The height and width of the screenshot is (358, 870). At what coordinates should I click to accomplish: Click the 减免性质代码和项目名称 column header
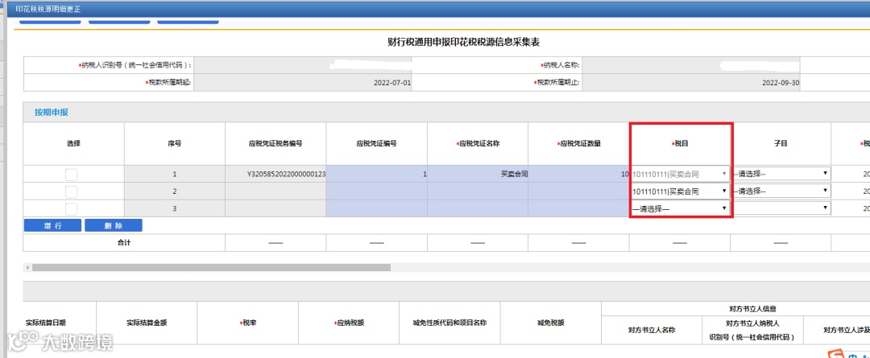pyautogui.click(x=449, y=323)
